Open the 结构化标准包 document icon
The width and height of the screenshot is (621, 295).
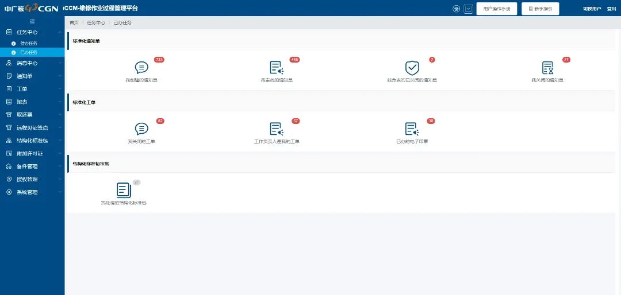coord(124,190)
